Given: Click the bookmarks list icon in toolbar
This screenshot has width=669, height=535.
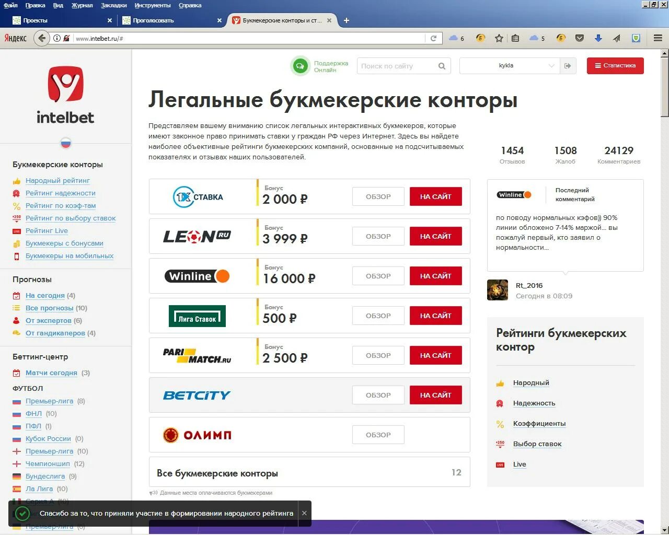Looking at the screenshot, I should pos(515,38).
